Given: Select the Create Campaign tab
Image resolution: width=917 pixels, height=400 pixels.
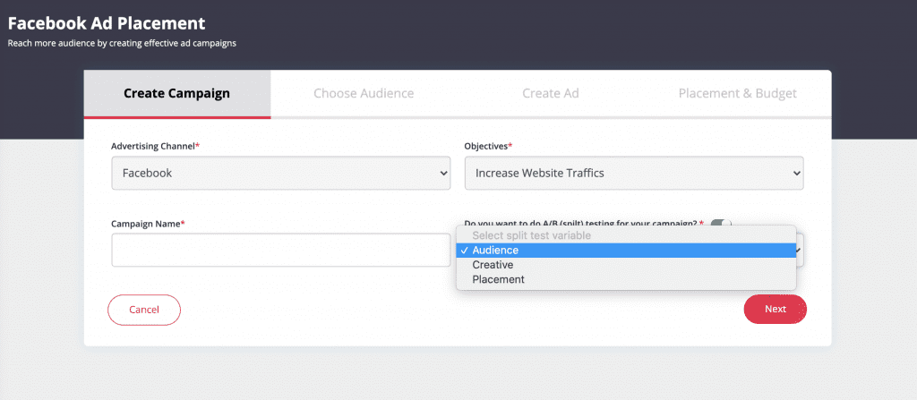Looking at the screenshot, I should [177, 94].
